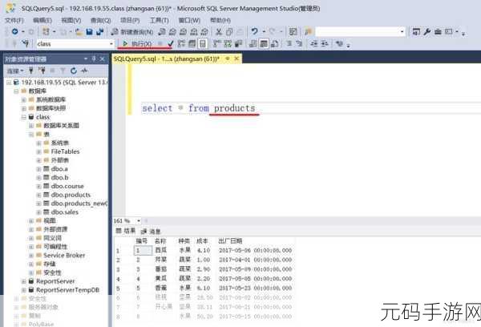Click the Open File folder icon
The height and width of the screenshot is (327, 481).
click(x=79, y=31)
